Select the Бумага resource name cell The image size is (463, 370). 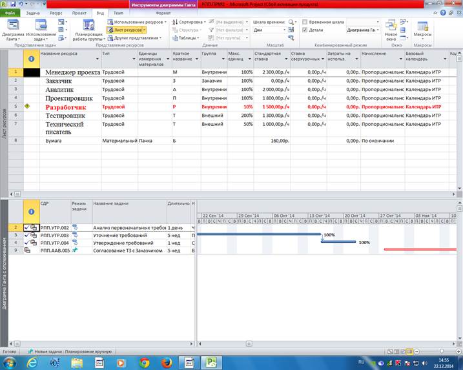(x=70, y=141)
